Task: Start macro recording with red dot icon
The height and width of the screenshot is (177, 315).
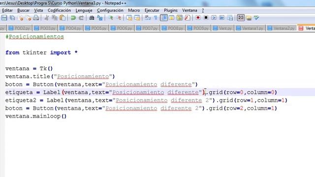Action: [x=198, y=18]
